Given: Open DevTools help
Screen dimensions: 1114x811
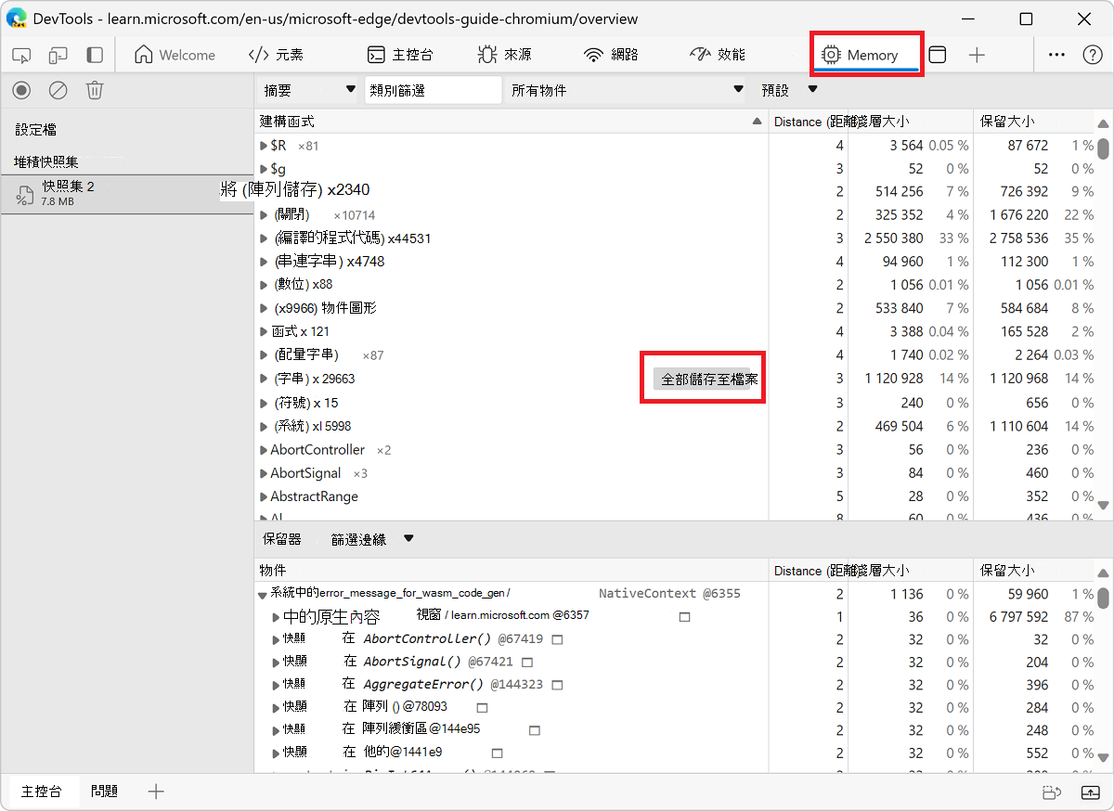Looking at the screenshot, I should (1093, 55).
